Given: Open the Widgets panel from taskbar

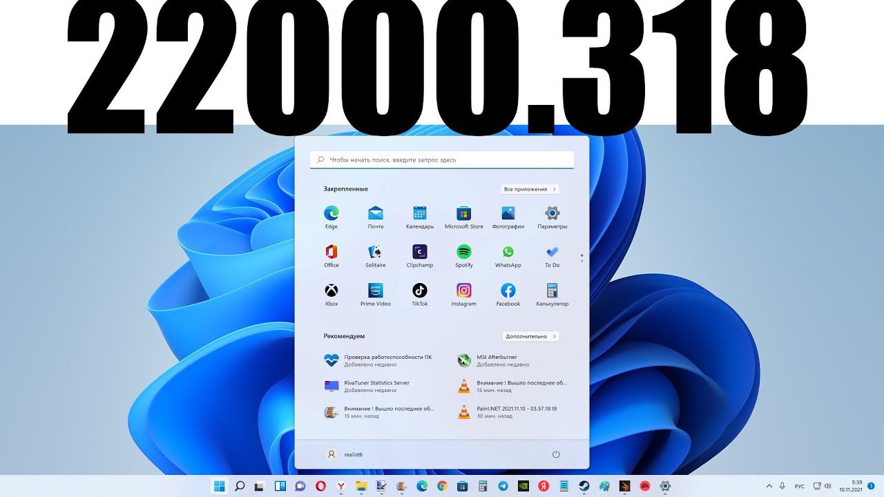Looking at the screenshot, I should tap(280, 486).
